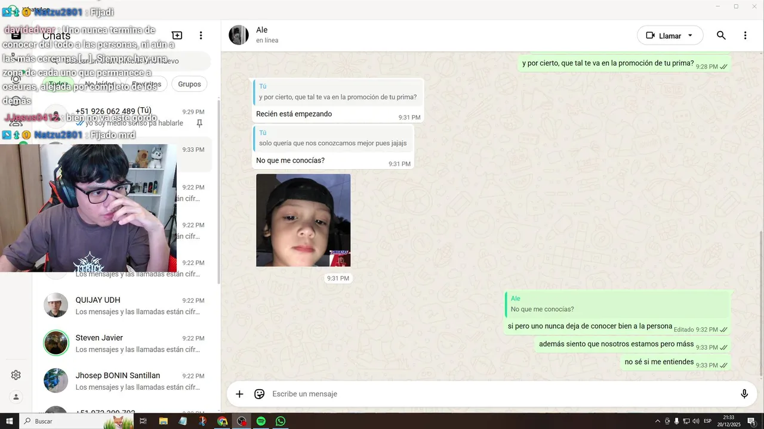The width and height of the screenshot is (764, 429).
Task: Click the attach plus icon
Action: (x=239, y=394)
